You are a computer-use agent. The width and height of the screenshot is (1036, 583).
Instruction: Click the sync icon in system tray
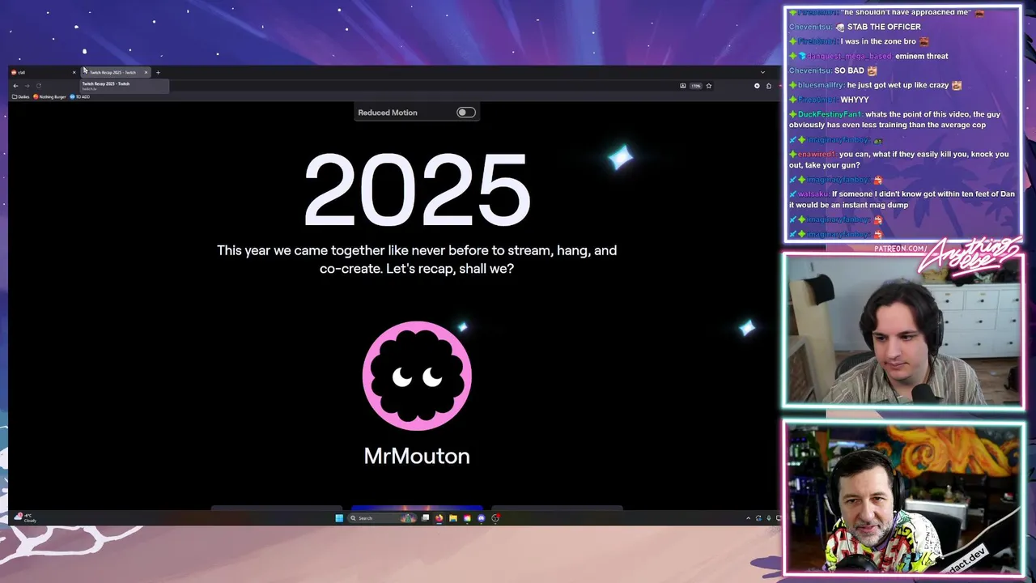758,518
